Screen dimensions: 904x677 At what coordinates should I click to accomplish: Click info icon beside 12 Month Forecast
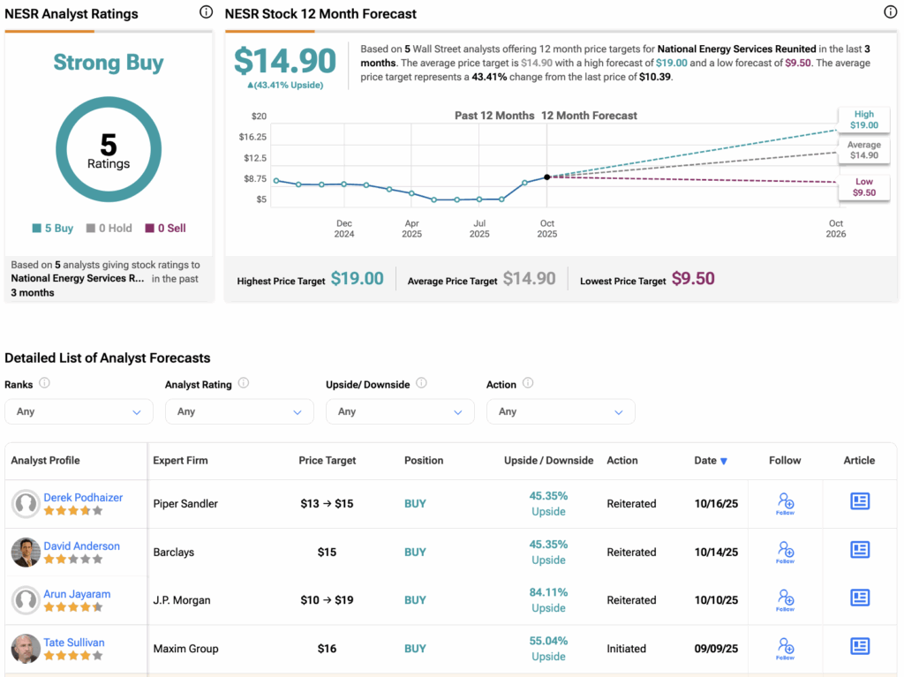(x=890, y=12)
